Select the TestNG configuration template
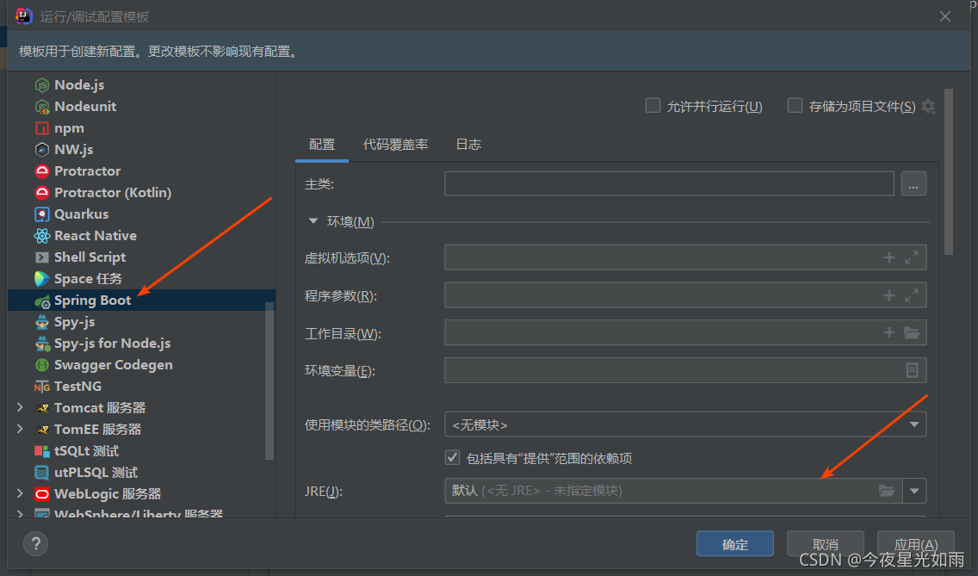Viewport: 978px width, 576px height. click(76, 386)
